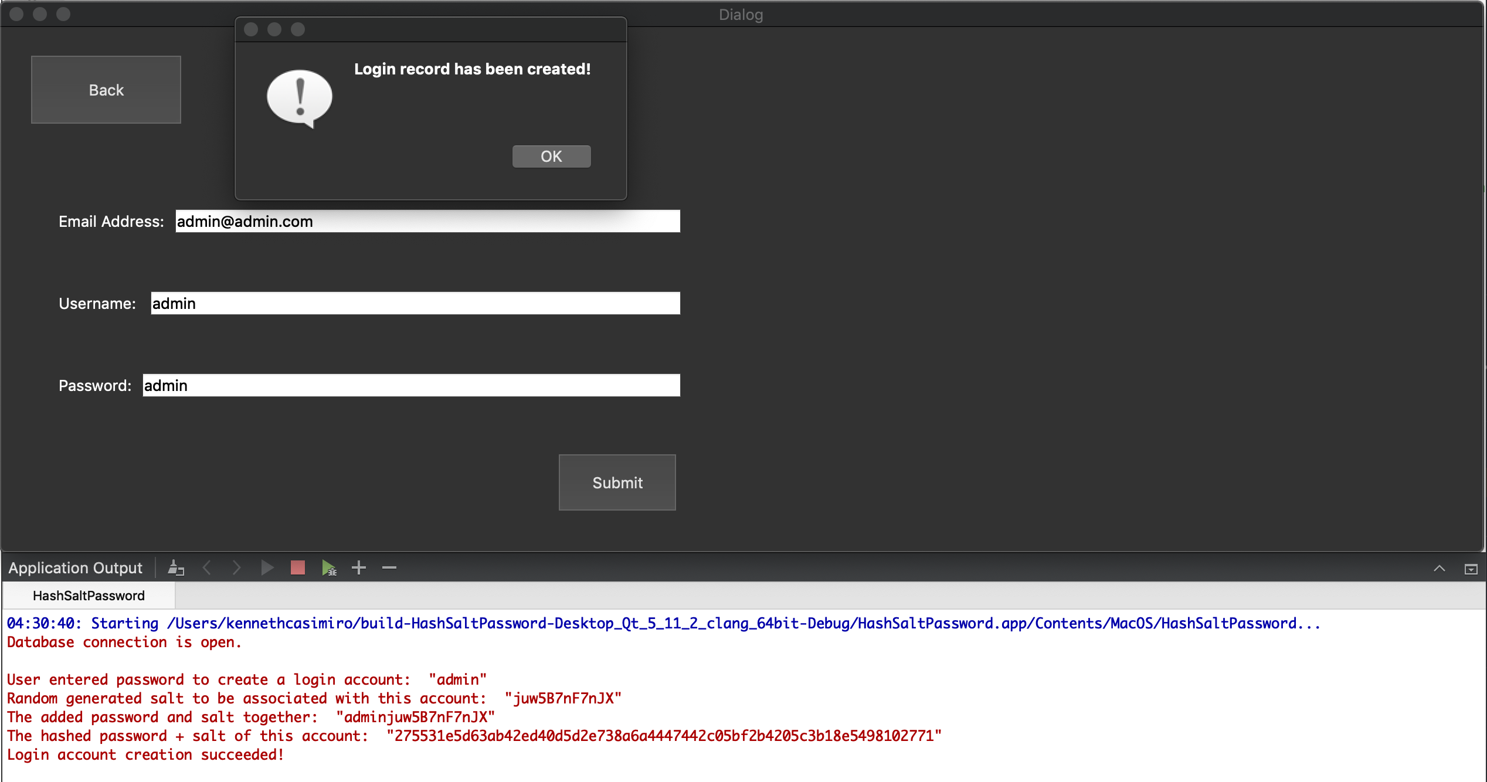Go to next output item arrow
Viewport: 1487px width, 782px height.
pyautogui.click(x=236, y=567)
